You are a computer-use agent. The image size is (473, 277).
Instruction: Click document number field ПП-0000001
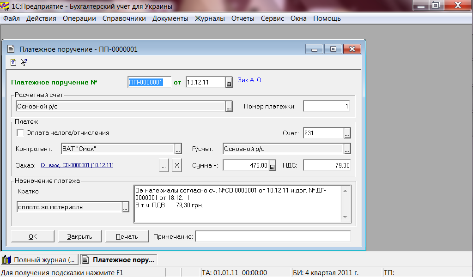pos(149,82)
